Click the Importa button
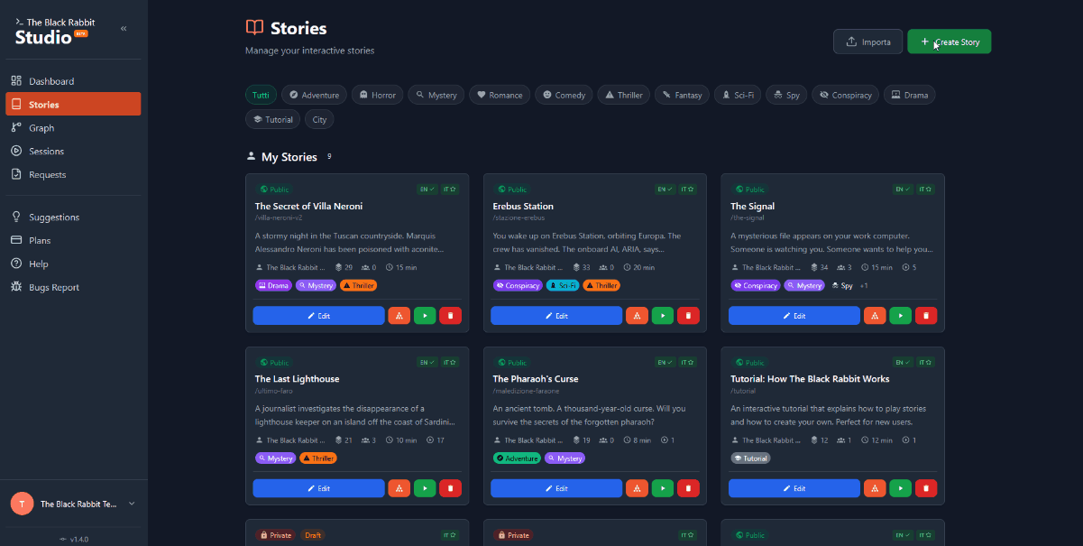 point(867,42)
